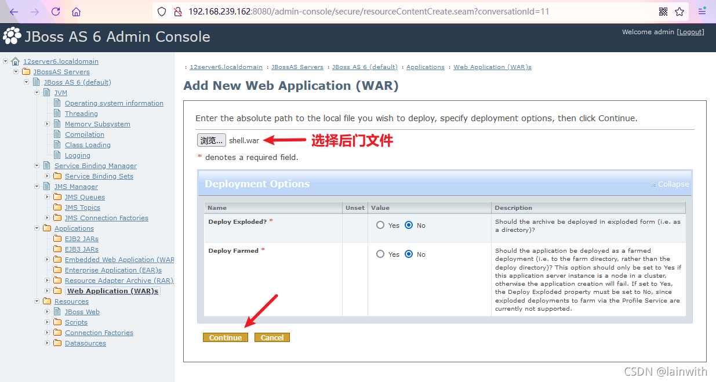This screenshot has height=382, width=716.
Task: Collapse the Applications tree node
Action: tap(37, 228)
